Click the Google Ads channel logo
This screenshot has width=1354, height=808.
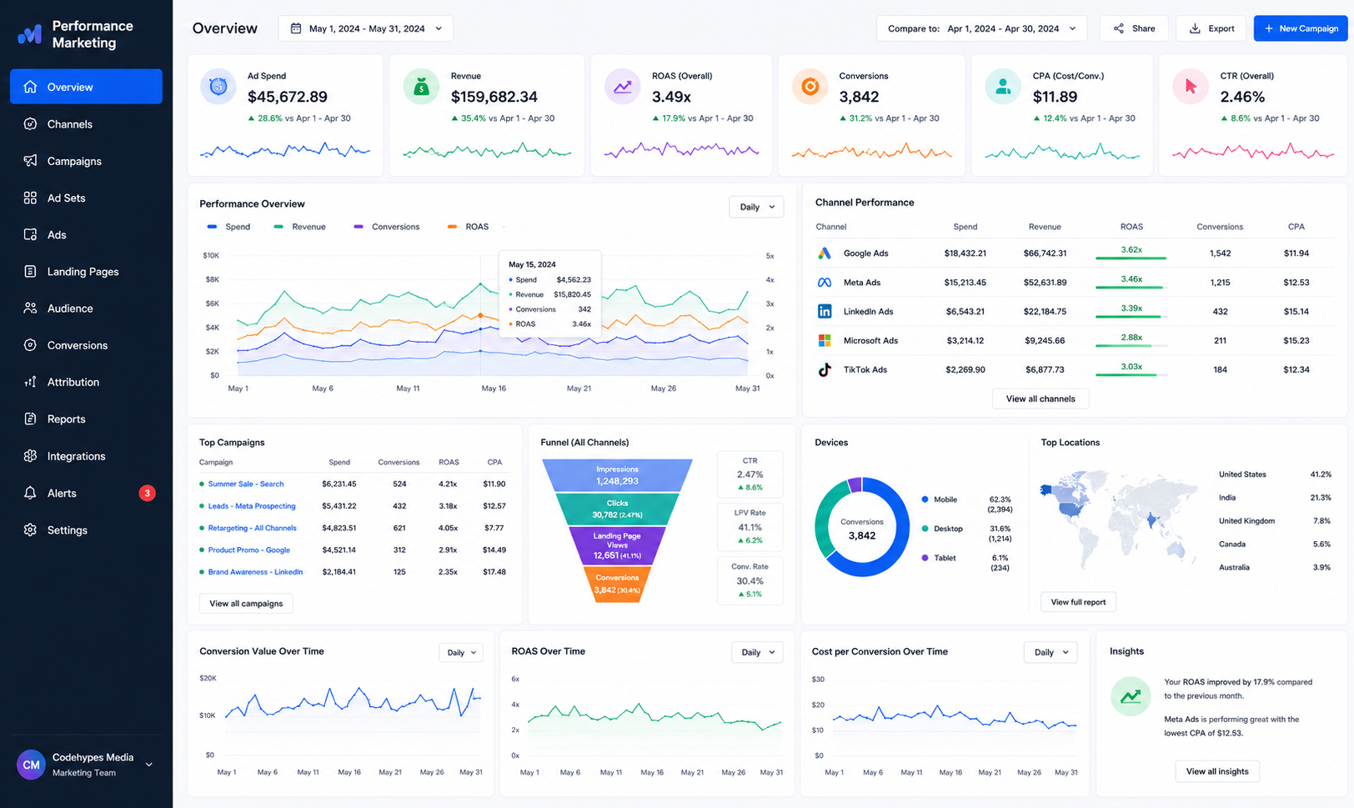click(x=825, y=253)
